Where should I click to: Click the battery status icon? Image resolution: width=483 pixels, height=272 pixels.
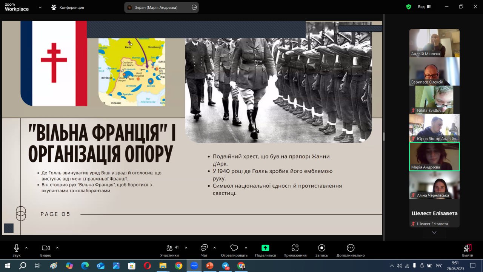pos(429,266)
